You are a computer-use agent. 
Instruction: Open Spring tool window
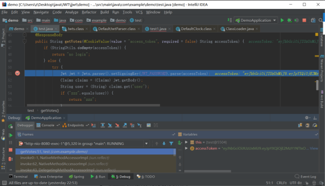click(76, 177)
